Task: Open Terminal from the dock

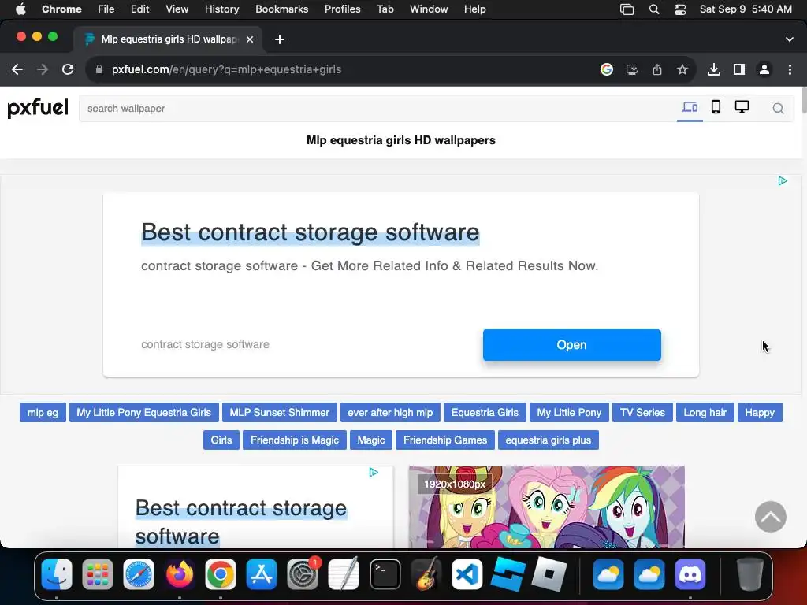Action: 385,574
